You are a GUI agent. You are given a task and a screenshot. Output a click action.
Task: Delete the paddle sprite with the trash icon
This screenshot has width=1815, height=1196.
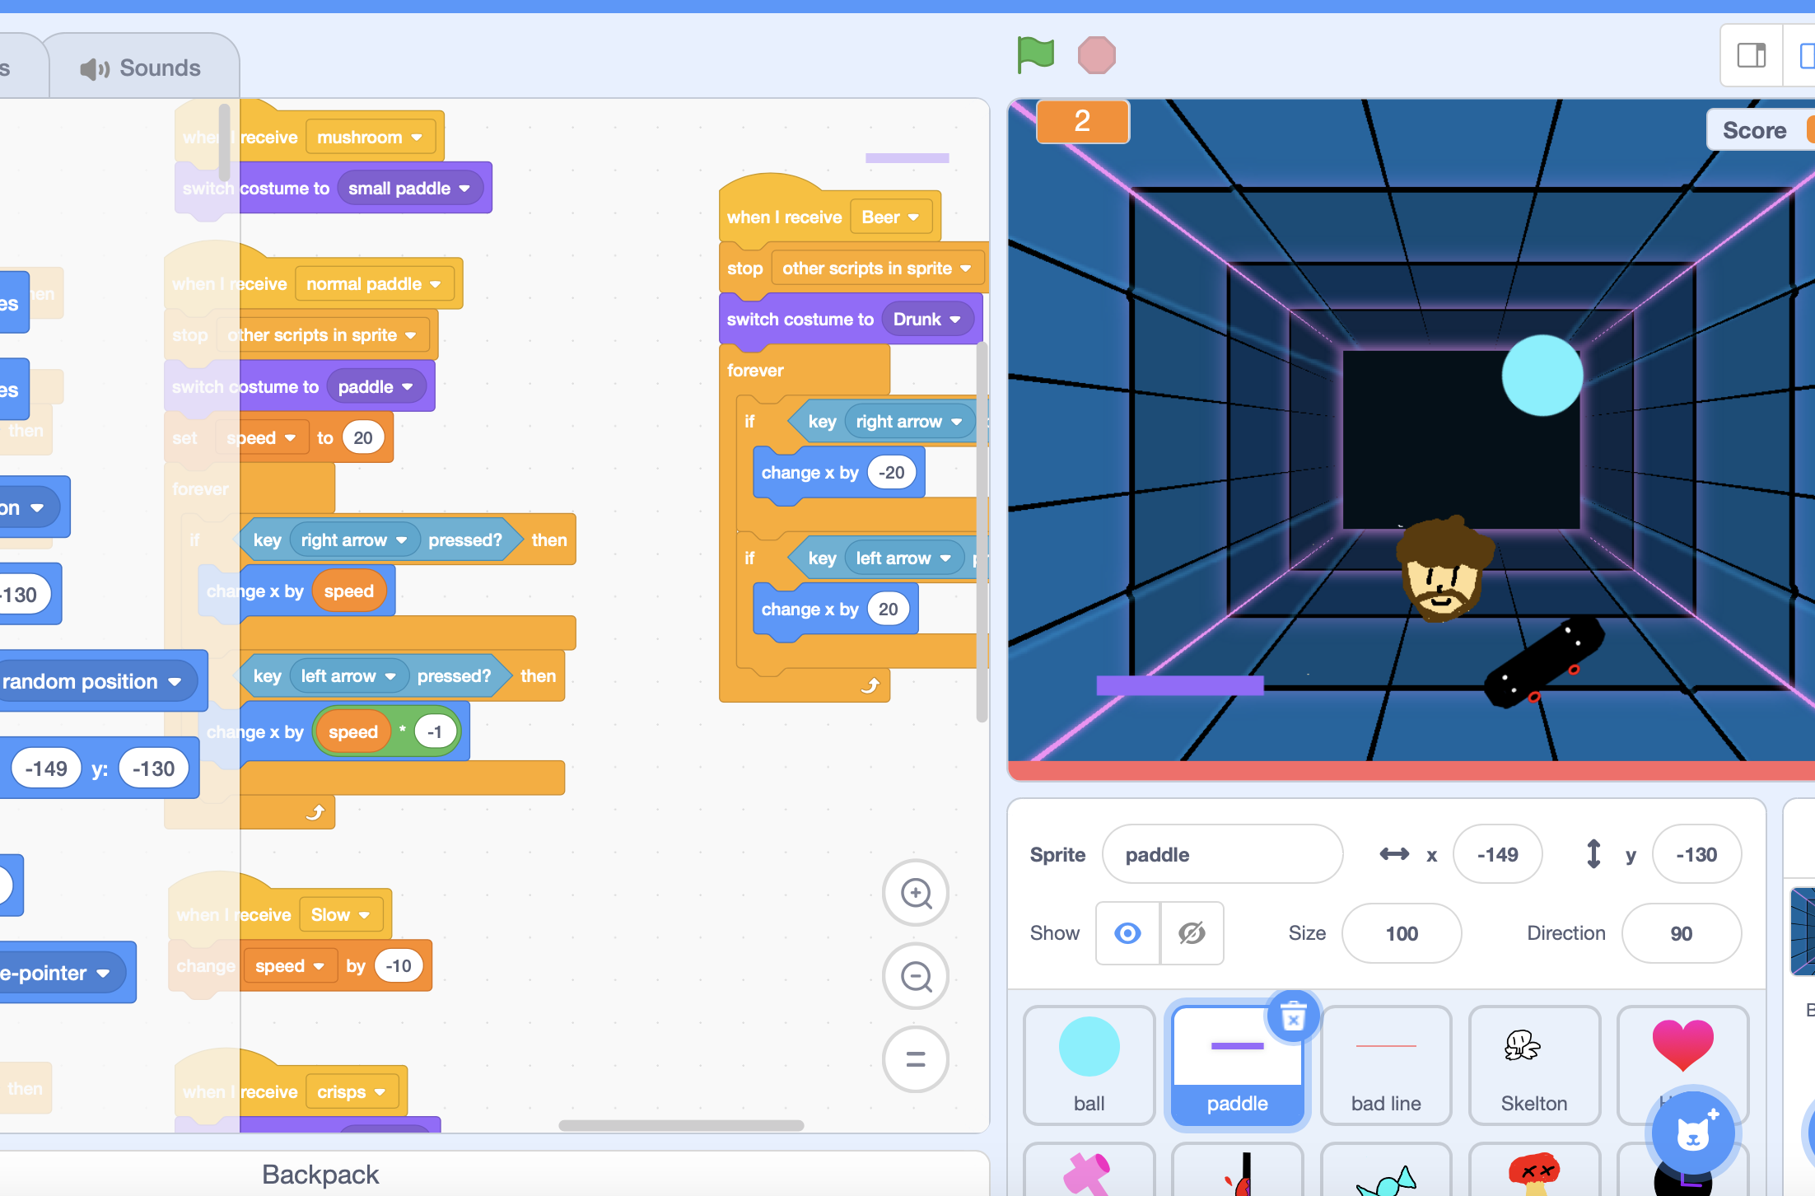tap(1294, 1016)
